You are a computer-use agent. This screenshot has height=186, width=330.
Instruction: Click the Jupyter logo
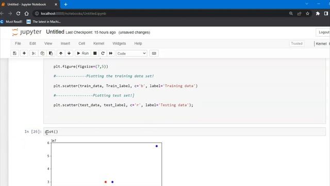coord(27,32)
